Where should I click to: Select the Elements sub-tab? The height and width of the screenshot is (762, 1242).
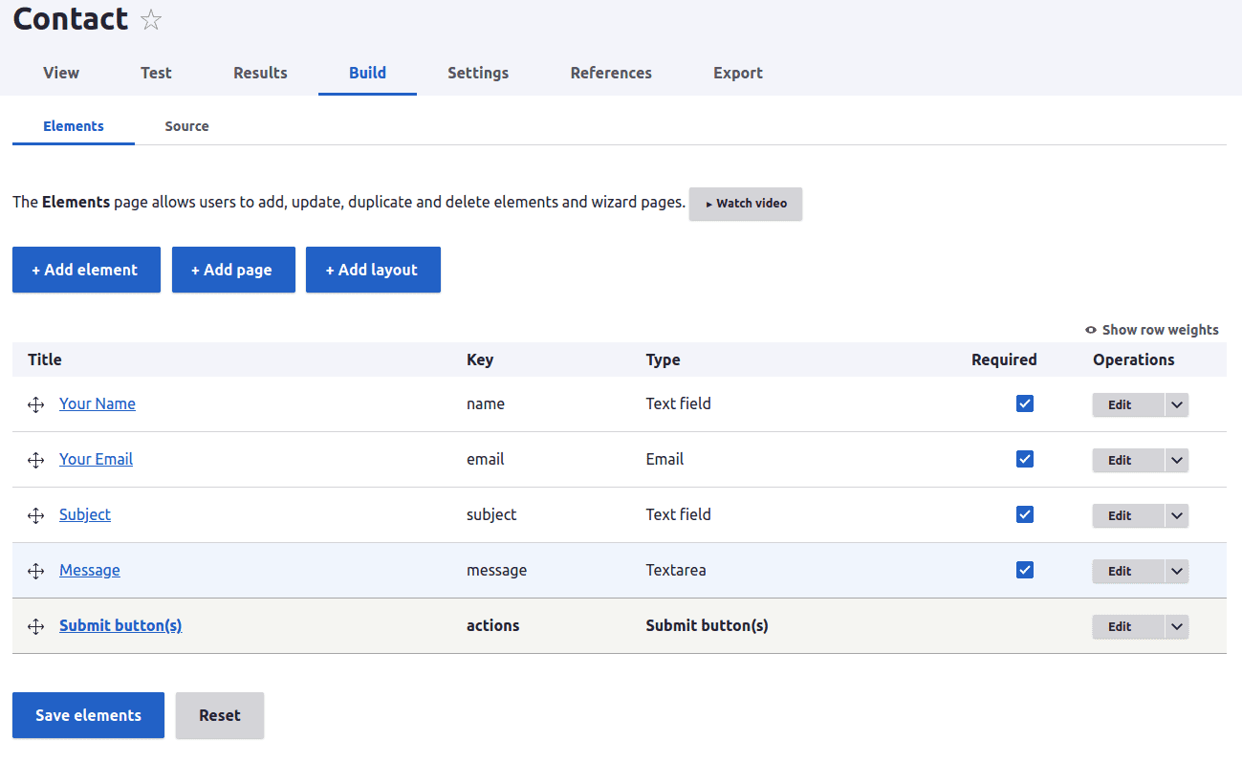[74, 126]
